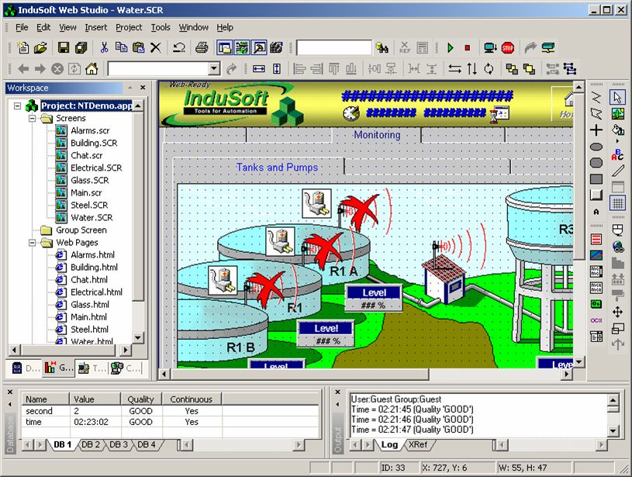Cut the selection with the scissors icon
The width and height of the screenshot is (632, 477).
104,47
